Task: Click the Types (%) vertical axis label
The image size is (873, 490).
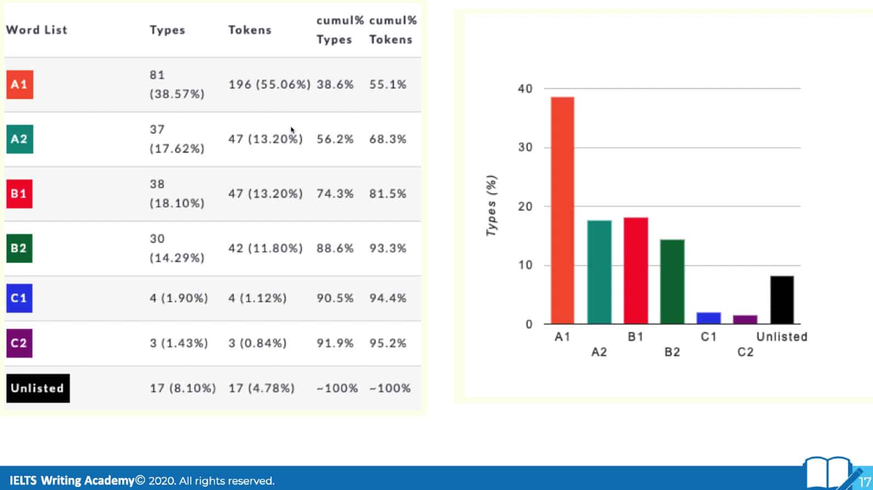Action: tap(491, 206)
